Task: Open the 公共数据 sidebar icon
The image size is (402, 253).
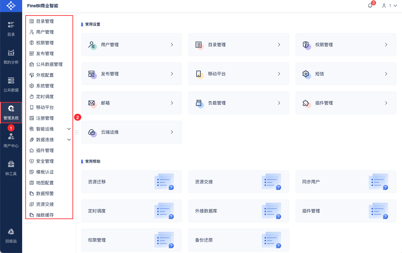Action: pyautogui.click(x=11, y=80)
